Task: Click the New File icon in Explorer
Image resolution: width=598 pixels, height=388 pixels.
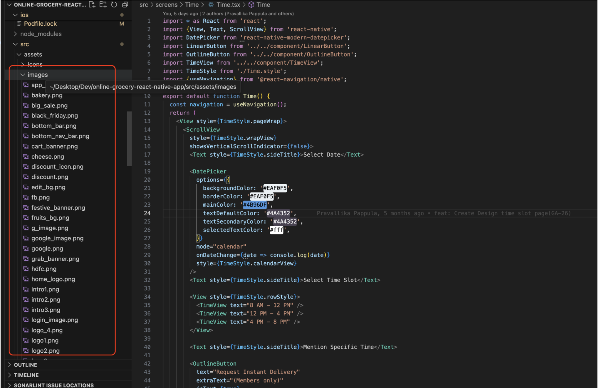Action: pyautogui.click(x=92, y=5)
